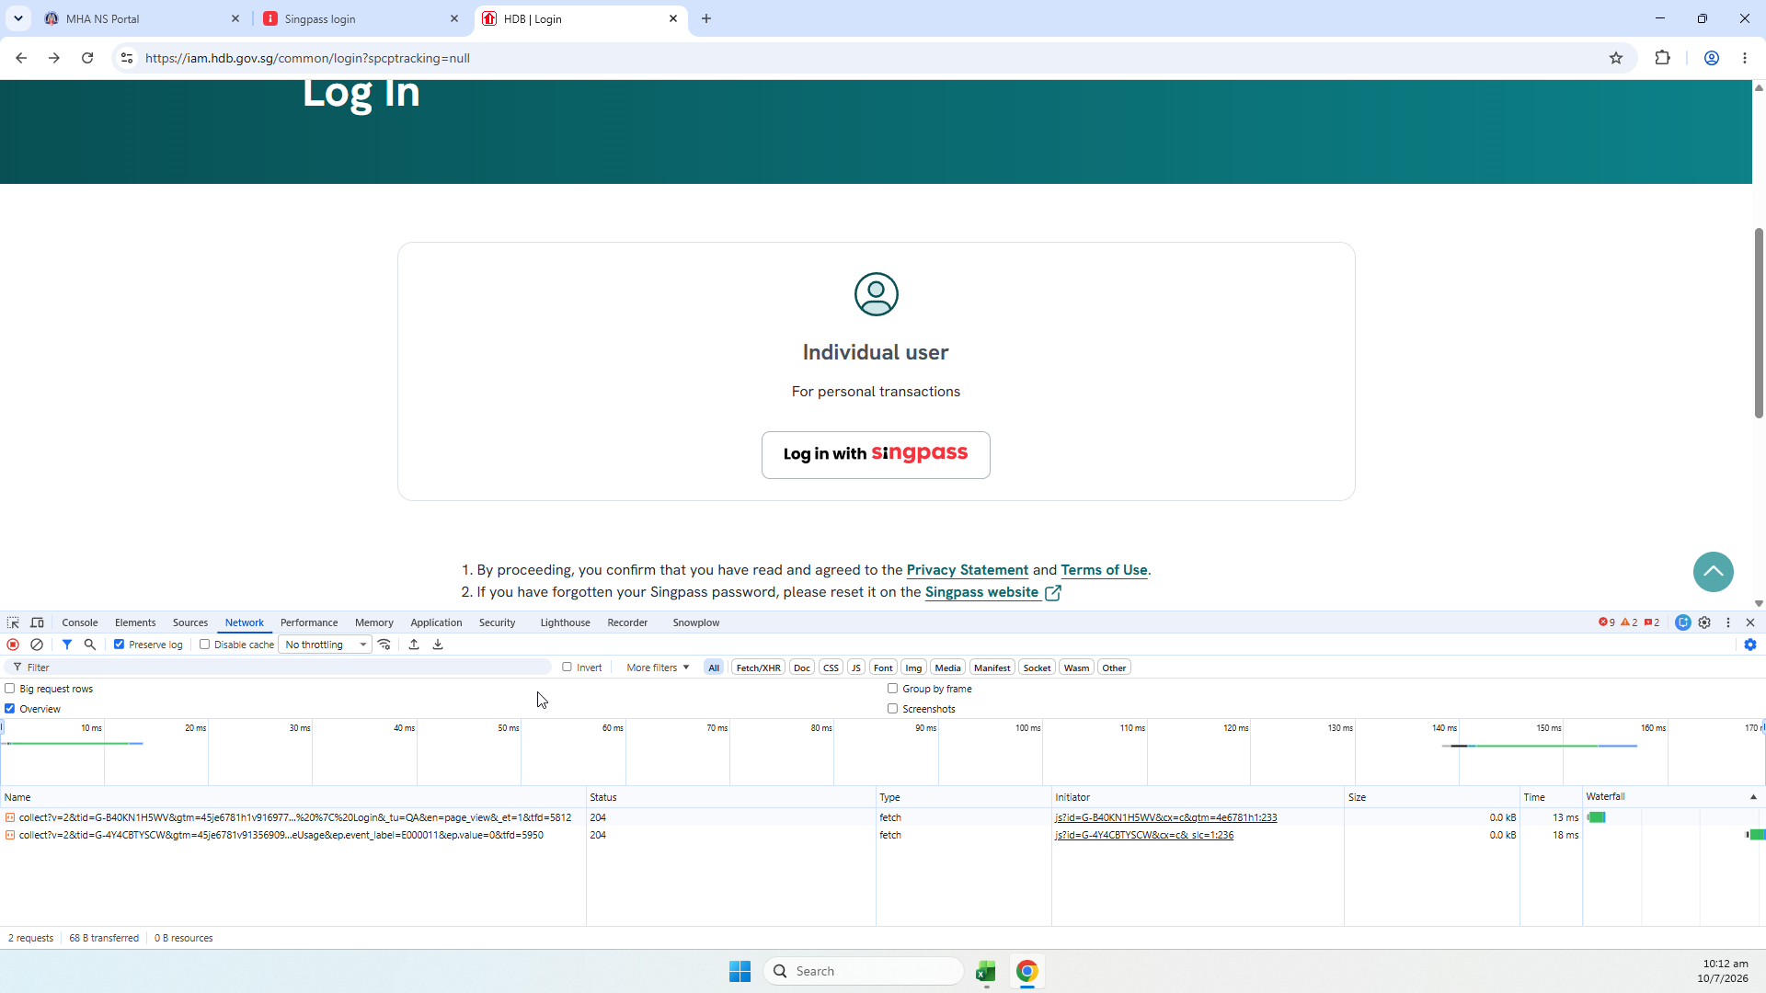1766x993 pixels.
Task: Open DevTools settings gear
Action: click(1704, 622)
